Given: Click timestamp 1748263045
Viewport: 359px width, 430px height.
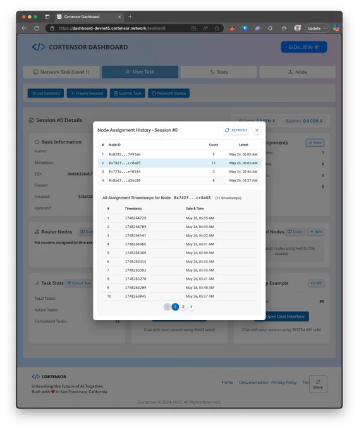Looking at the screenshot, I should (135, 296).
